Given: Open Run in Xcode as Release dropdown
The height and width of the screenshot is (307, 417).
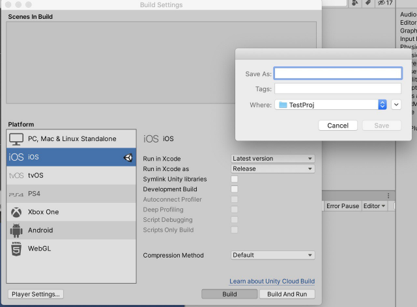Looking at the screenshot, I should [273, 169].
